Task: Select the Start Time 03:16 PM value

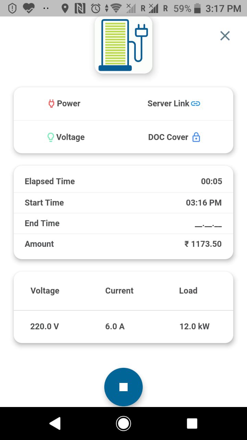Action: pyautogui.click(x=204, y=203)
